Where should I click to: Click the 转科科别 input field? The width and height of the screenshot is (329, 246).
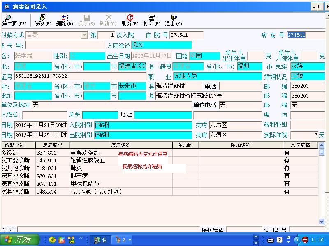pos(308,125)
